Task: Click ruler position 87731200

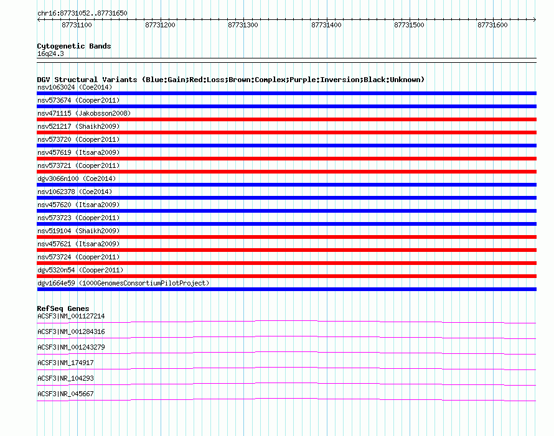Action: 160,25
